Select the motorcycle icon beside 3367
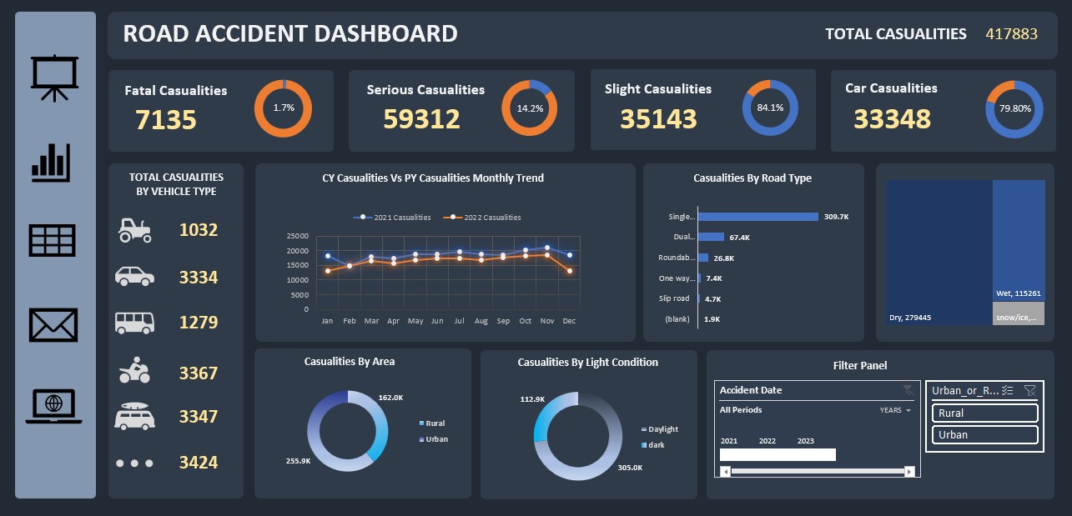Screen dimensions: 1072x516 (133, 371)
